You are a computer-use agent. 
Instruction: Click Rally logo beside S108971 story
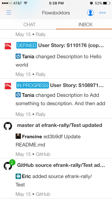(8, 86)
